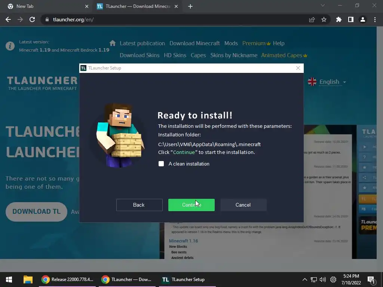Close the New Tab tab
Screen dimensions: 383x287
point(87,6)
